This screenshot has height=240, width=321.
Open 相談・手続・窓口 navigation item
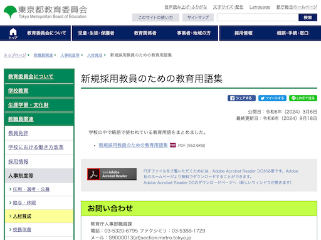click(293, 33)
